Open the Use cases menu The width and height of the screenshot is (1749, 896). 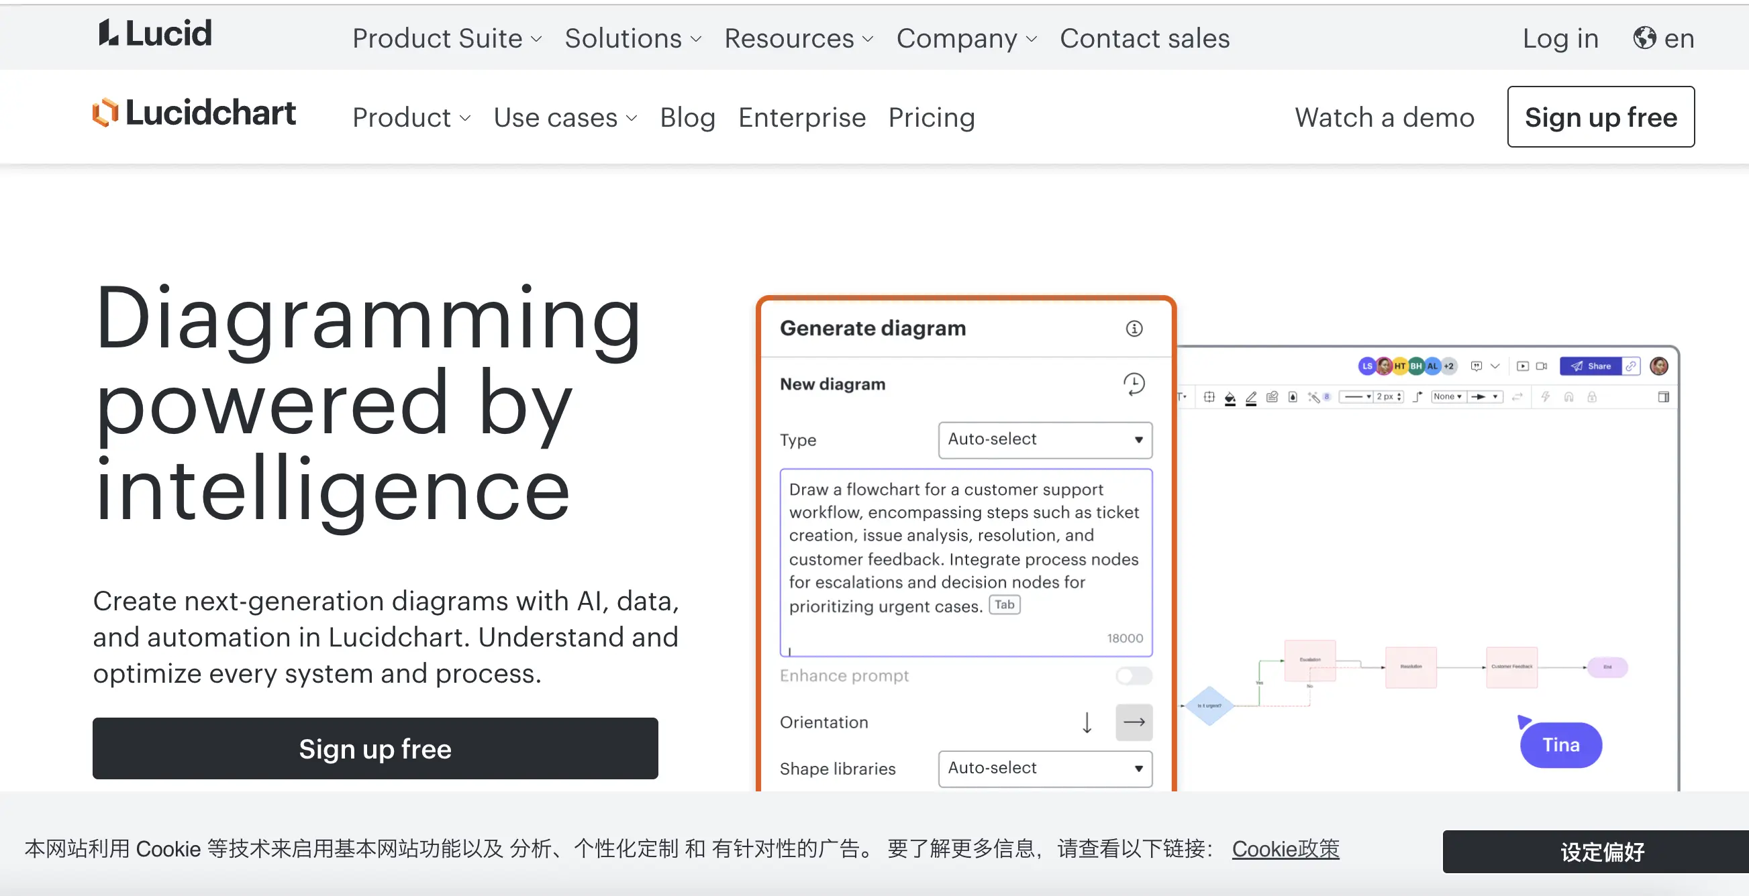pyautogui.click(x=565, y=117)
